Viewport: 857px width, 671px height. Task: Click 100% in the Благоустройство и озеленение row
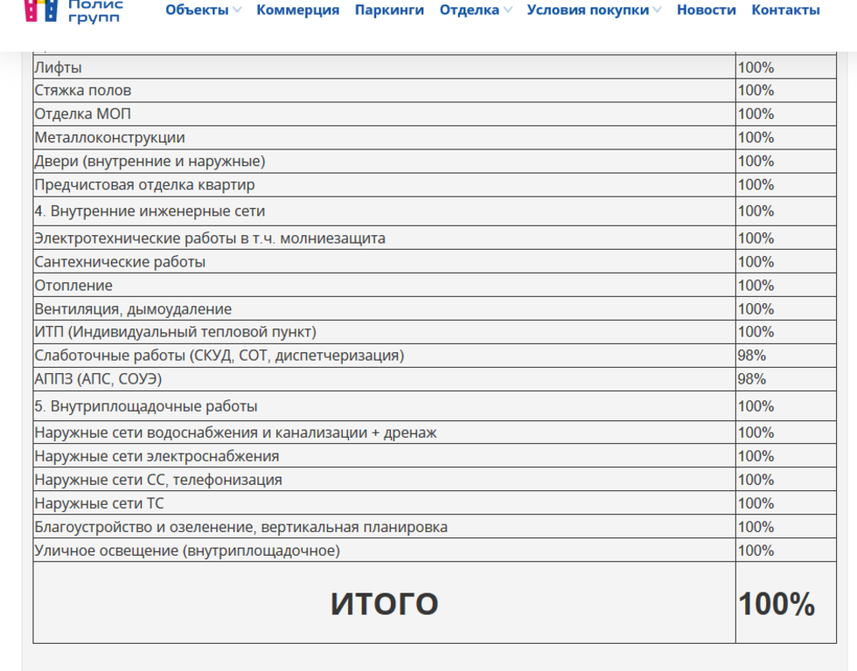(x=756, y=527)
